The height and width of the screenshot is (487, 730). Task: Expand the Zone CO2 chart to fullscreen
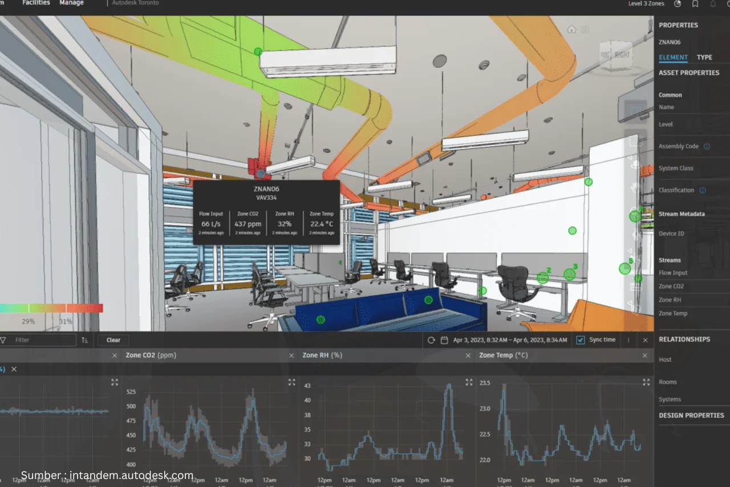[x=292, y=383]
